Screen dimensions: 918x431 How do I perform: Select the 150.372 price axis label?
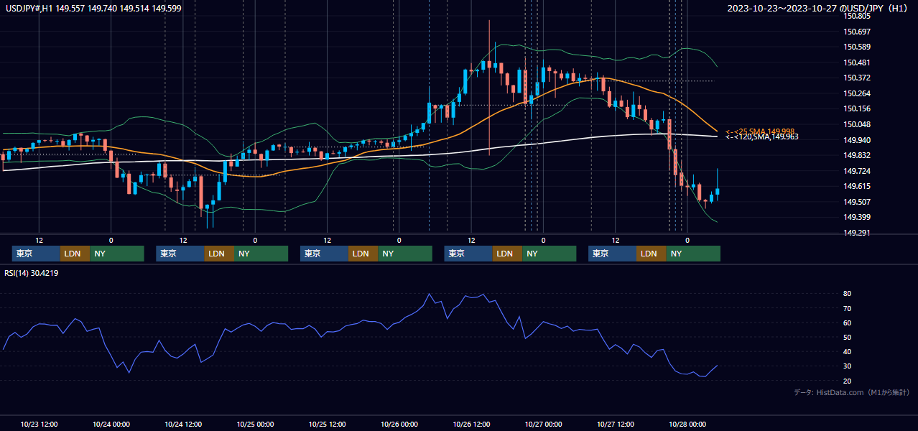(856, 78)
